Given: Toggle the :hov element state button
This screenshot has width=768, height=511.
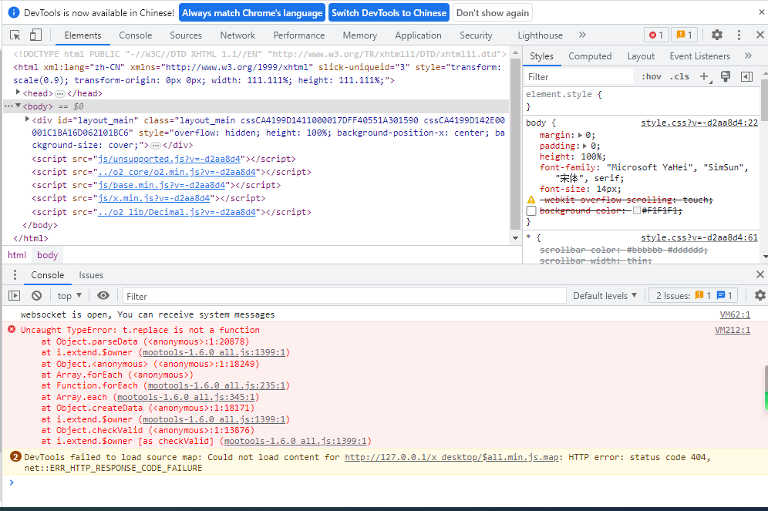Looking at the screenshot, I should tap(652, 76).
